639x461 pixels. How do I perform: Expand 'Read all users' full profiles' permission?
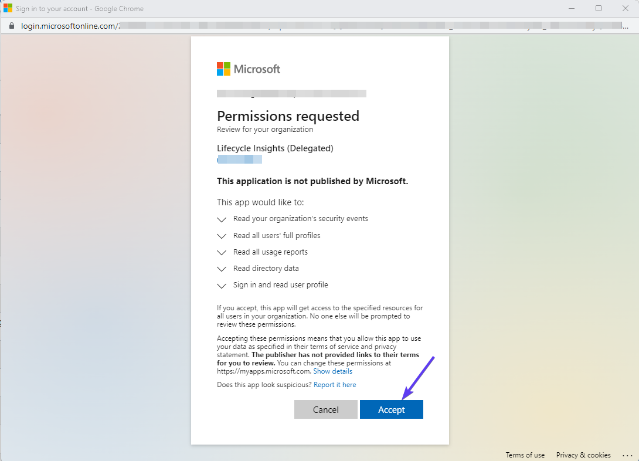pyautogui.click(x=222, y=236)
